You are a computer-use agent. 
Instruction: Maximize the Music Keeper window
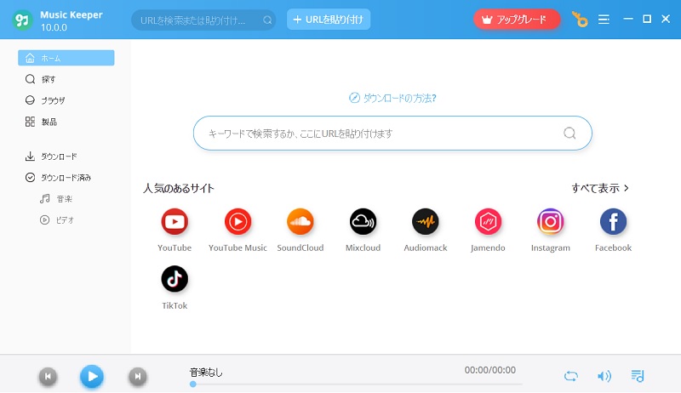pyautogui.click(x=647, y=19)
